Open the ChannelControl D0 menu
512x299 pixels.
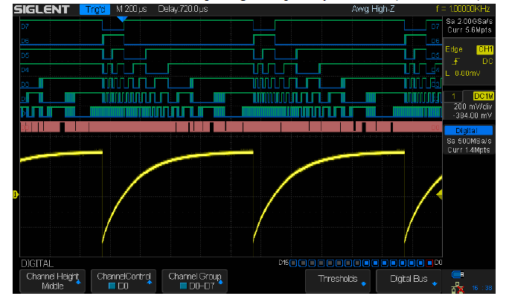124,281
